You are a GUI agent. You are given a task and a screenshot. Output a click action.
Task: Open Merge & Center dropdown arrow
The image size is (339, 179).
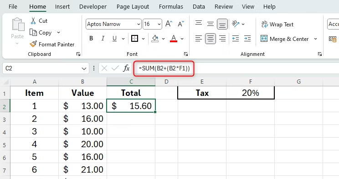[x=315, y=39]
